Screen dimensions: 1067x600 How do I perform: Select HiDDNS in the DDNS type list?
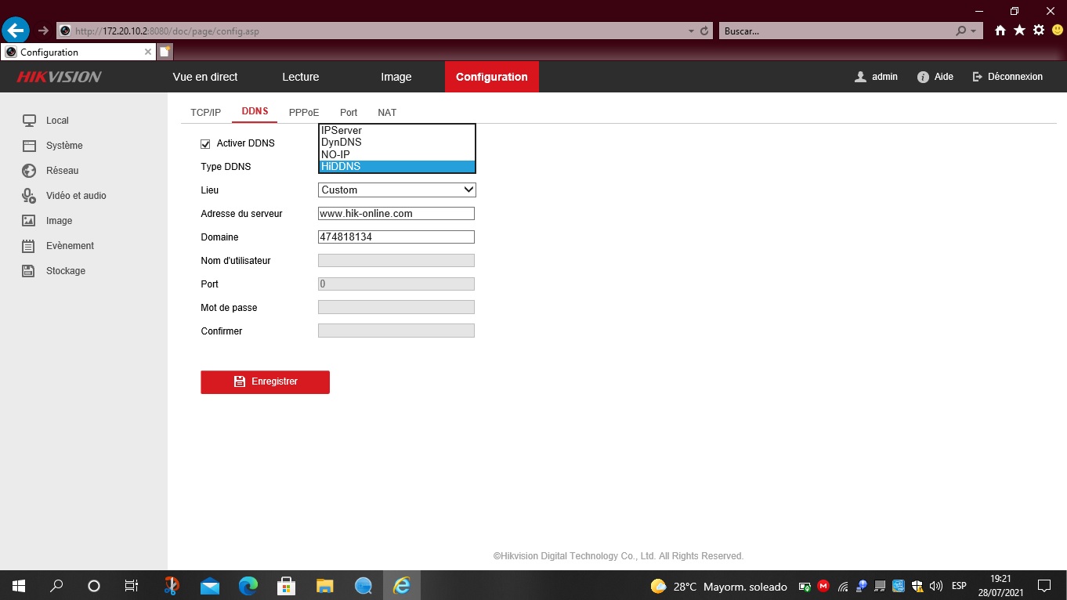point(396,167)
